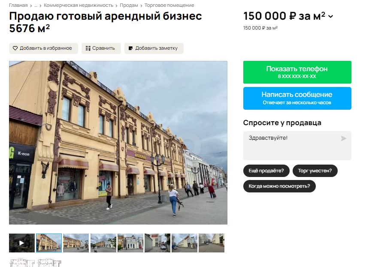The height and width of the screenshot is (267, 366).
Task: Click the compare icon next to Сравнить
Action: 88,48
